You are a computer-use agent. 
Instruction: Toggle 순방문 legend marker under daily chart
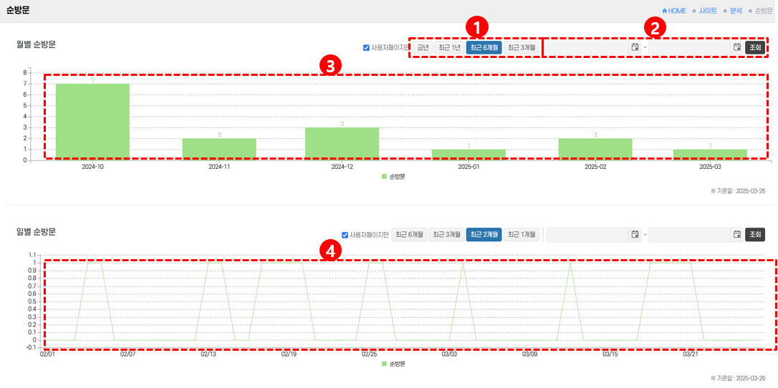[384, 364]
